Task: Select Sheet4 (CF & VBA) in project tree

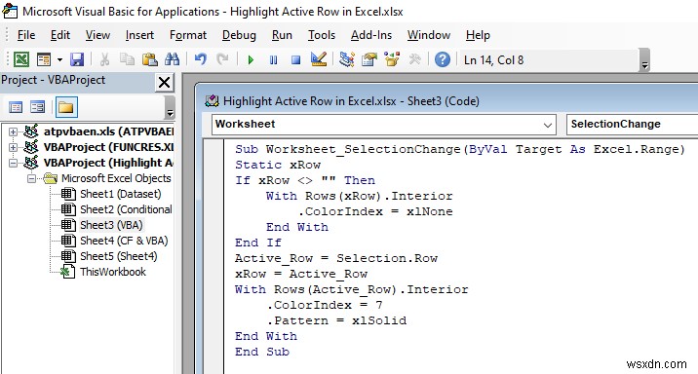Action: [x=124, y=241]
